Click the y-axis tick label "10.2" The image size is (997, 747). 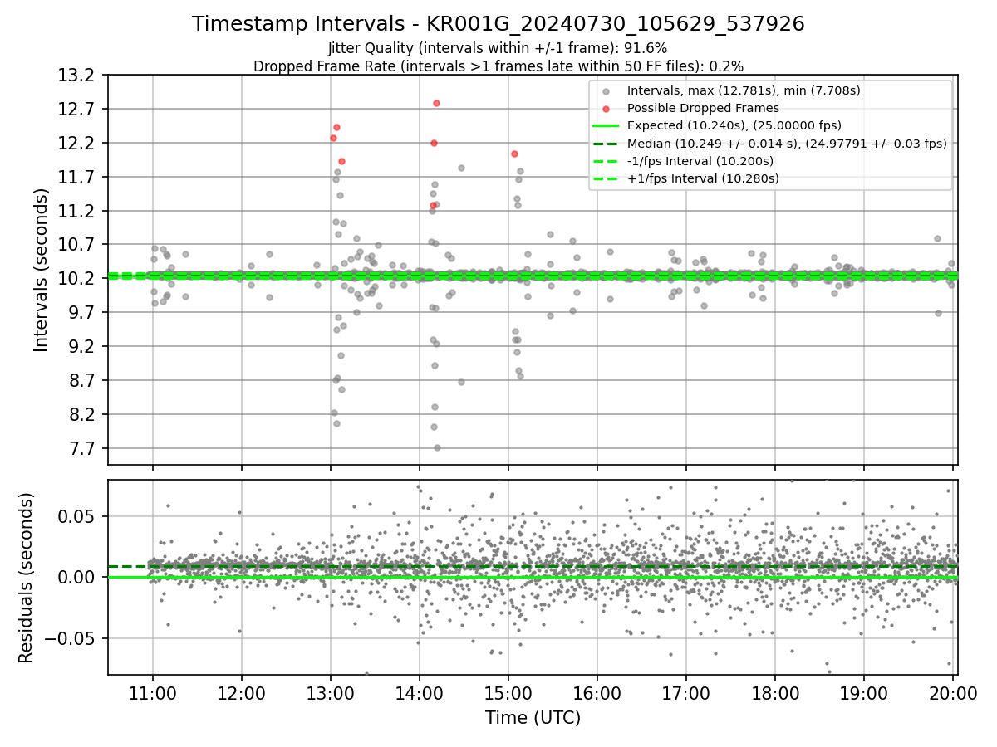(76, 279)
